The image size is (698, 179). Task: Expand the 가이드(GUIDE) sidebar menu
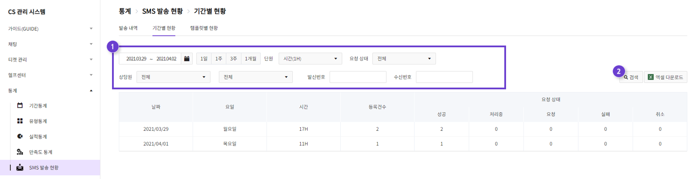pos(50,29)
